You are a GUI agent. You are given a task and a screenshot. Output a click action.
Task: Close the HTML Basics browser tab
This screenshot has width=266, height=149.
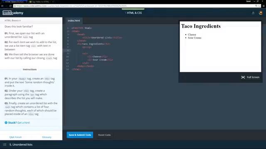[x=26, y=2]
